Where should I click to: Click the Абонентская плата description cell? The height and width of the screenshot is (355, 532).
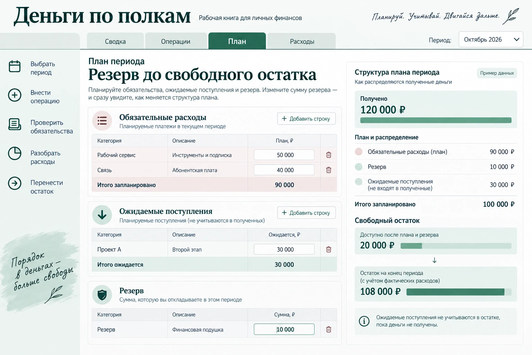tap(208, 170)
